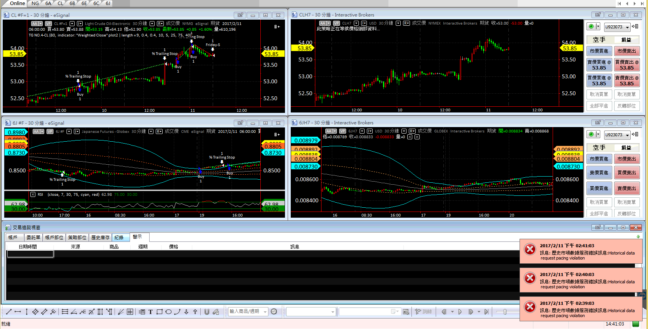Click the cyan 0.008979 price label
648x329 pixels.
tap(306, 141)
